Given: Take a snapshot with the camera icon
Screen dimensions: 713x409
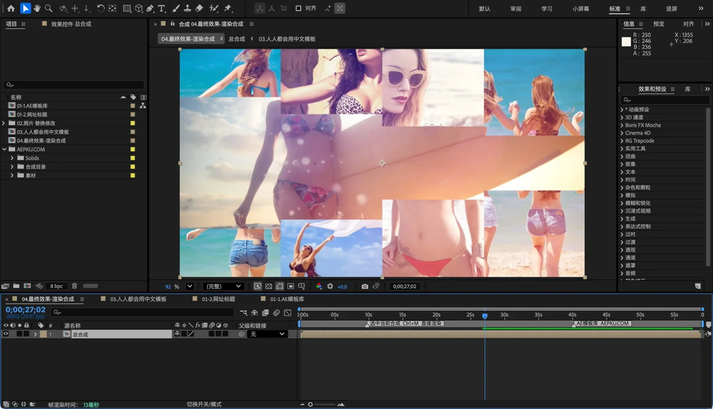Looking at the screenshot, I should click(365, 286).
